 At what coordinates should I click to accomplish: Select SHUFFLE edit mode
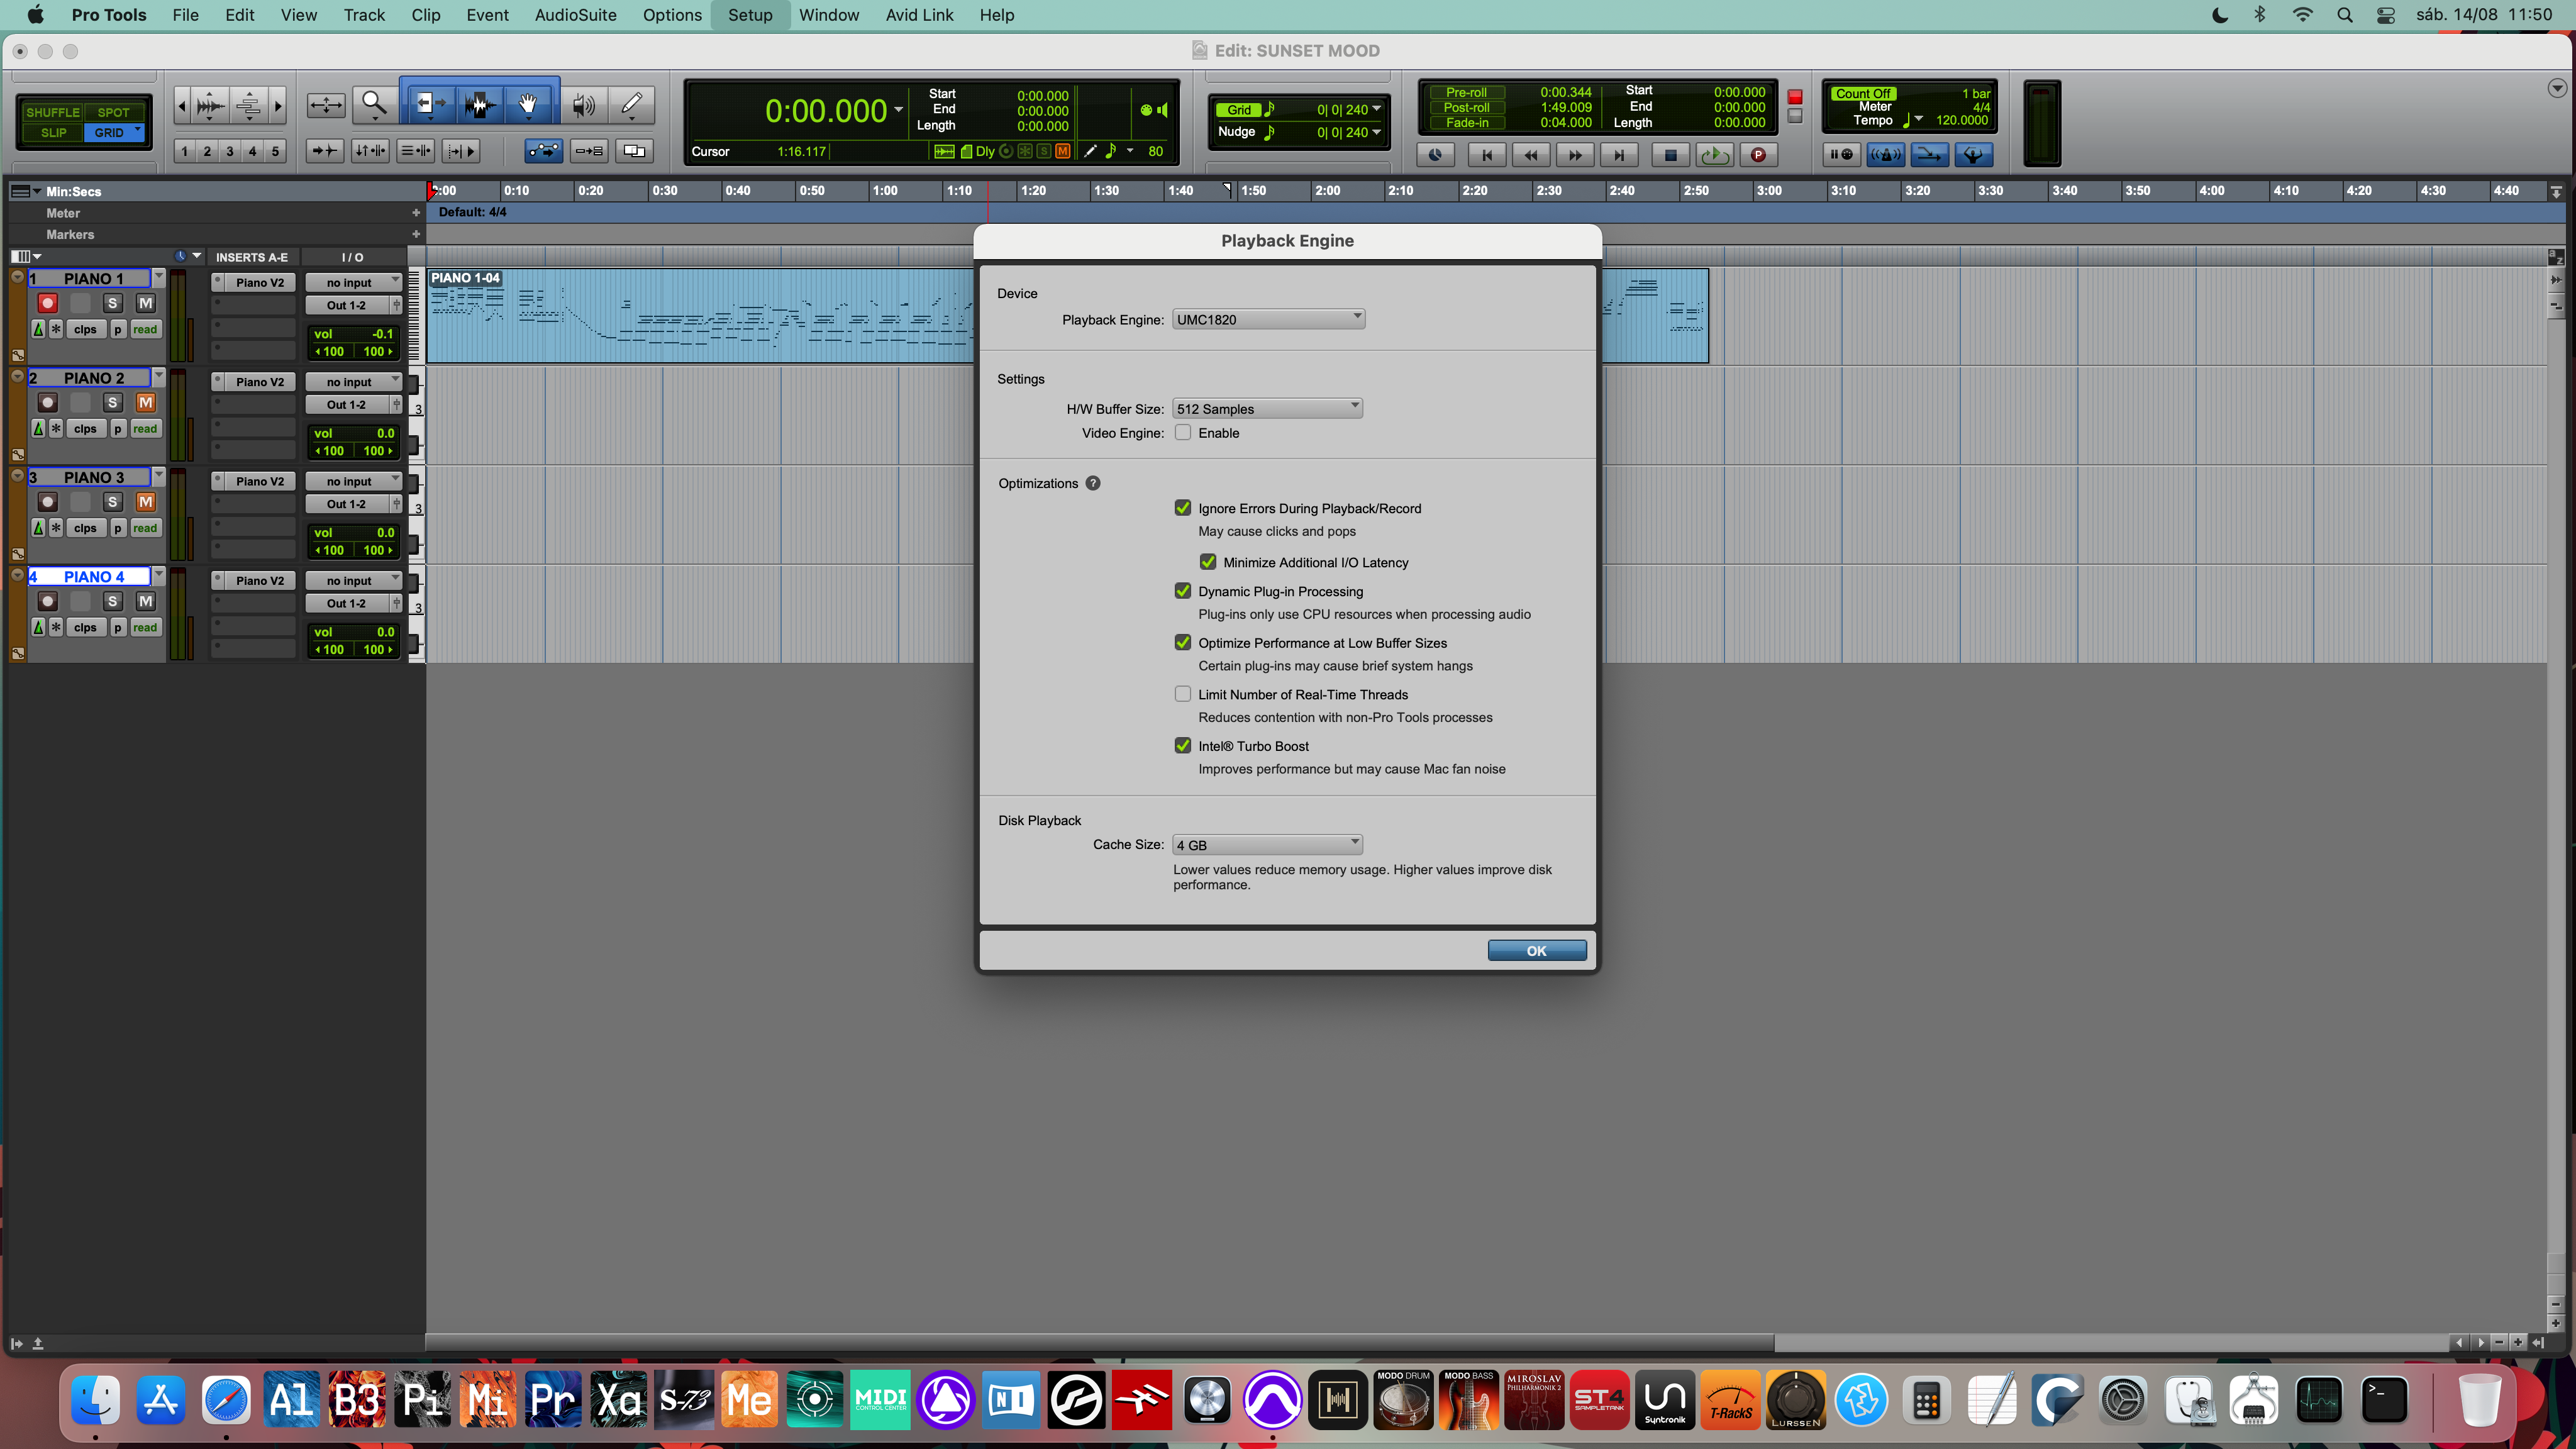(52, 112)
